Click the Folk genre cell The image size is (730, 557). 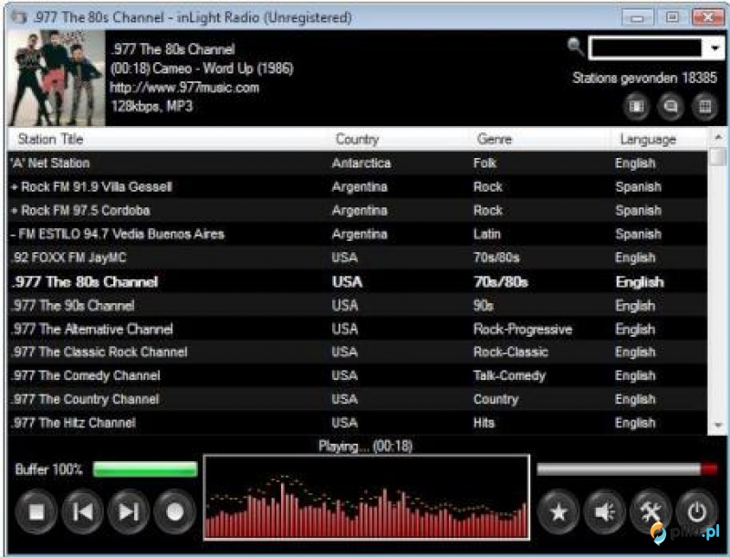tap(485, 163)
